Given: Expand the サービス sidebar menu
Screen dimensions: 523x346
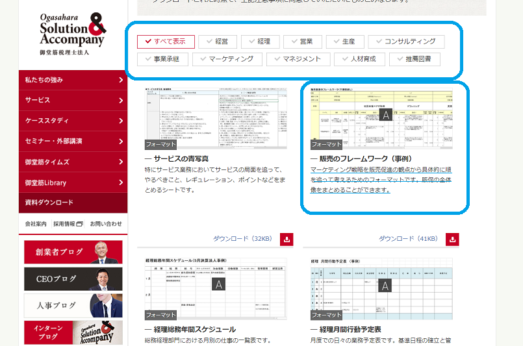Looking at the screenshot, I should pos(73,101).
